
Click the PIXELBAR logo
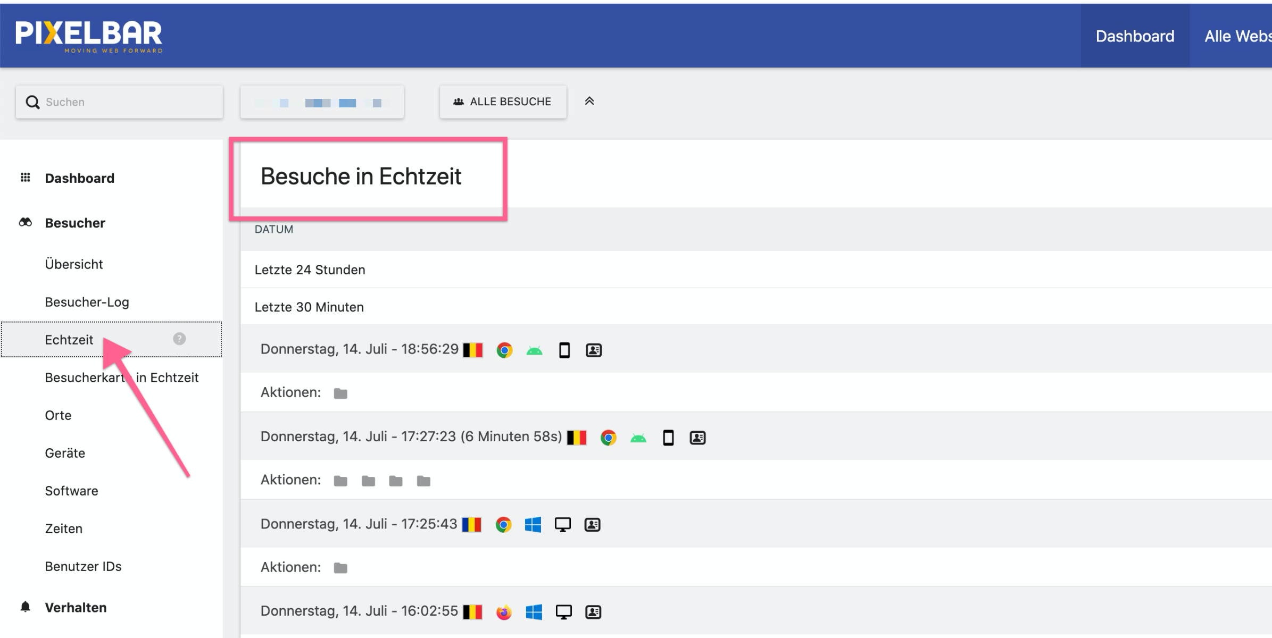[89, 36]
